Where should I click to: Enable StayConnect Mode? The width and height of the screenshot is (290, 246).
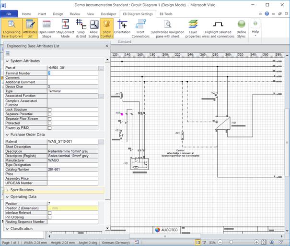point(65,29)
